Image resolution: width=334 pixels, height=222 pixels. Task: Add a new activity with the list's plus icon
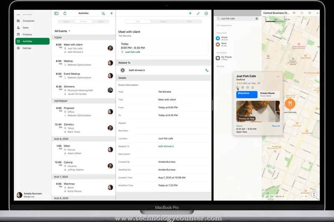(111, 13)
